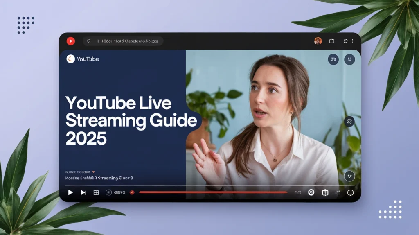
Task: Click the YouTube text label
Action: point(88,59)
